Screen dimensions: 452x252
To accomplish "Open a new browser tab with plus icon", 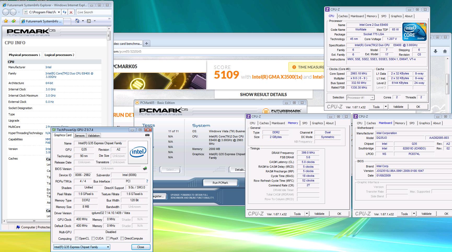I will click(x=147, y=43).
